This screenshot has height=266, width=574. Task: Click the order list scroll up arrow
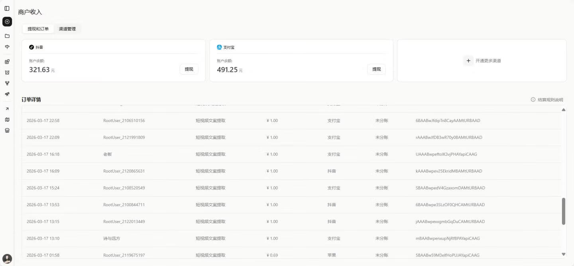click(x=564, y=110)
